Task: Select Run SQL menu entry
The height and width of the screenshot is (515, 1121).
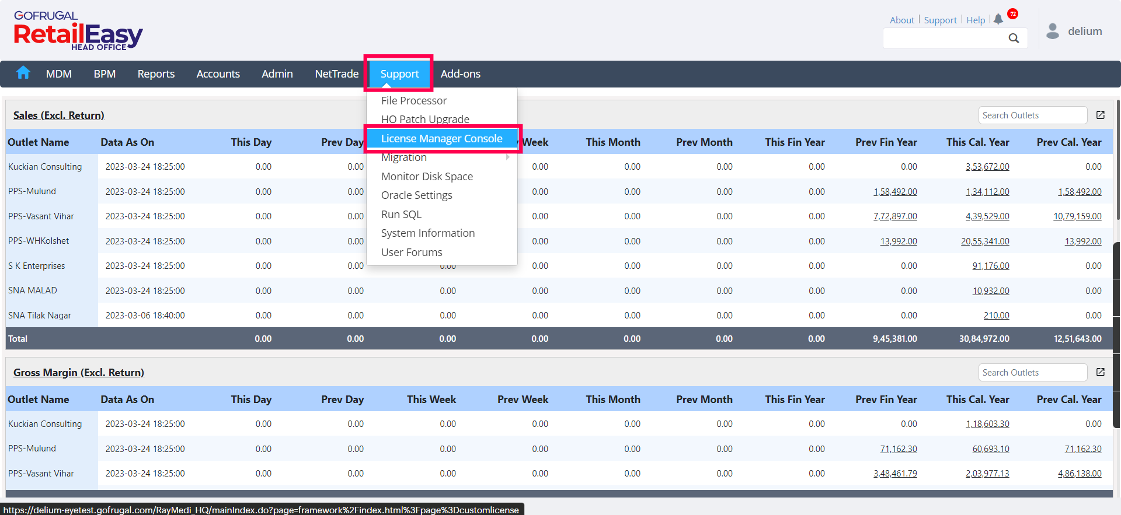Action: click(x=401, y=214)
